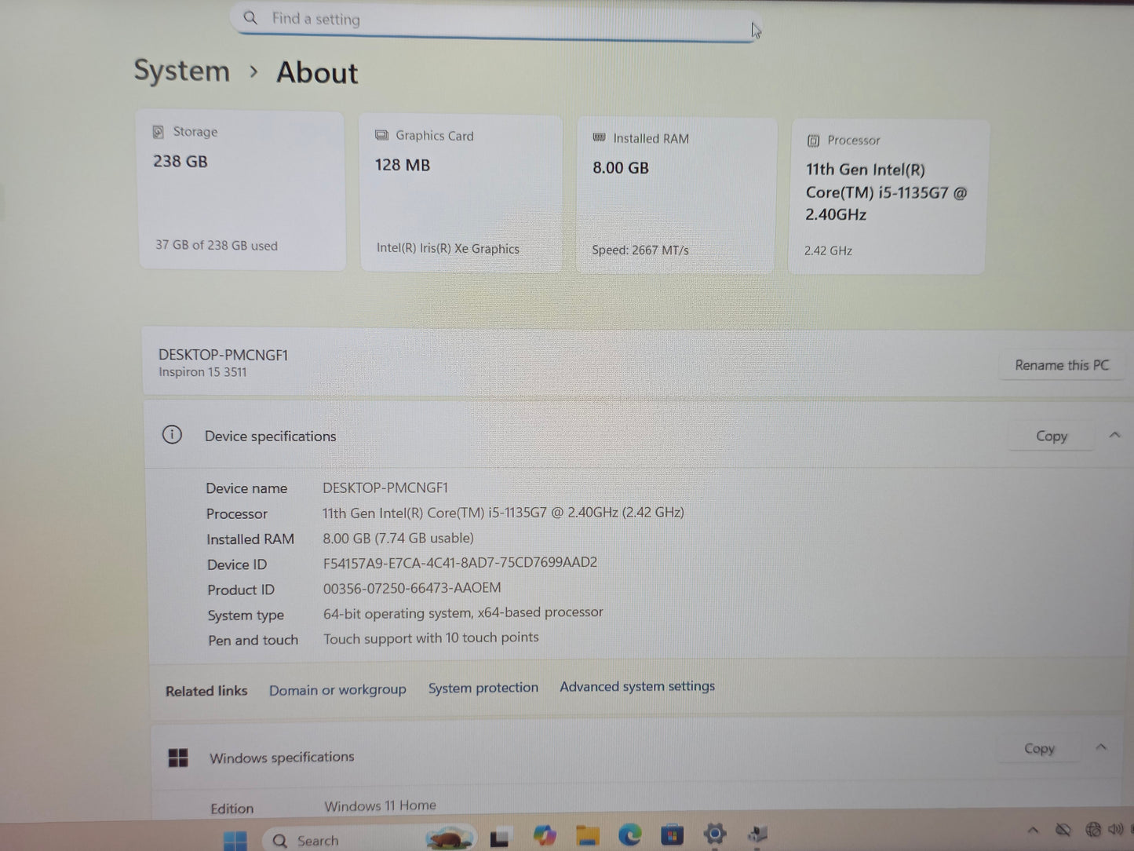Open Microsoft Store from the taskbar
This screenshot has height=851, width=1134.
click(x=672, y=835)
